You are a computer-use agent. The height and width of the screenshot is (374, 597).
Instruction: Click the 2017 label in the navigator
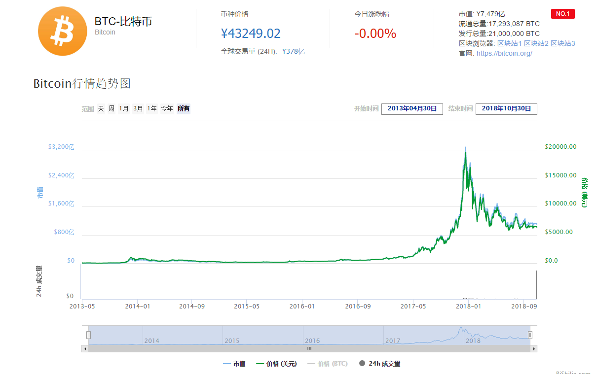[x=393, y=340]
